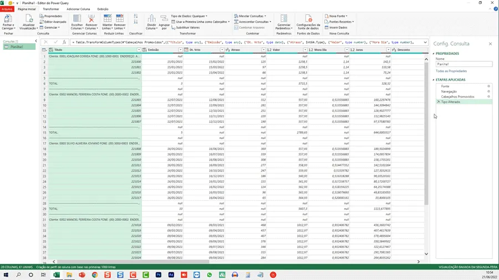Click the help question mark icon
Image resolution: width=499 pixels, height=280 pixels.
pos(496,9)
